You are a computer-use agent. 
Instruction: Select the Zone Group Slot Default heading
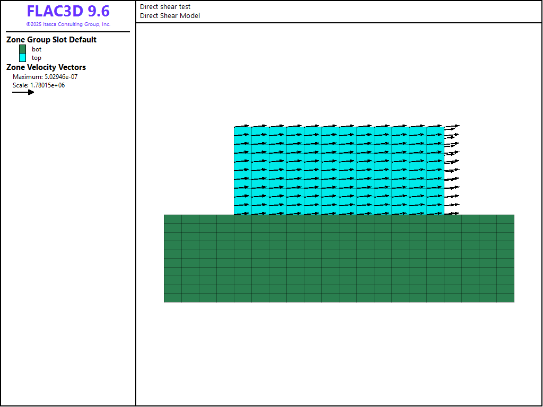point(51,40)
